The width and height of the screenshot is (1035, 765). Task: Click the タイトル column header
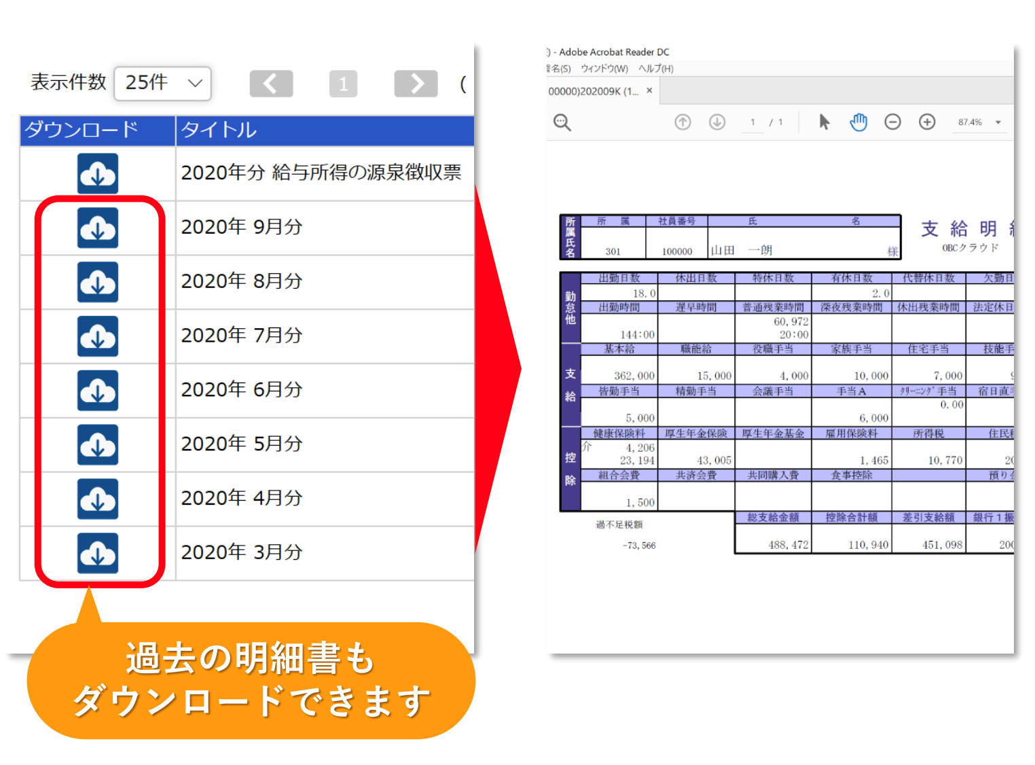(325, 130)
